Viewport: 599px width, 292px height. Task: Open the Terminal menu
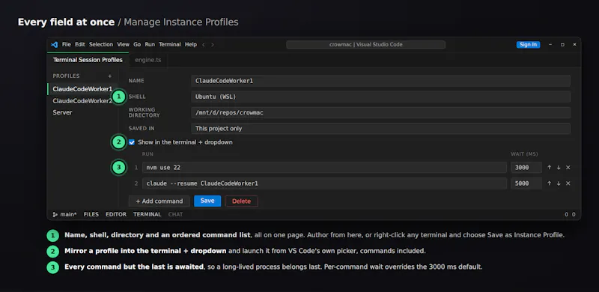(x=170, y=44)
